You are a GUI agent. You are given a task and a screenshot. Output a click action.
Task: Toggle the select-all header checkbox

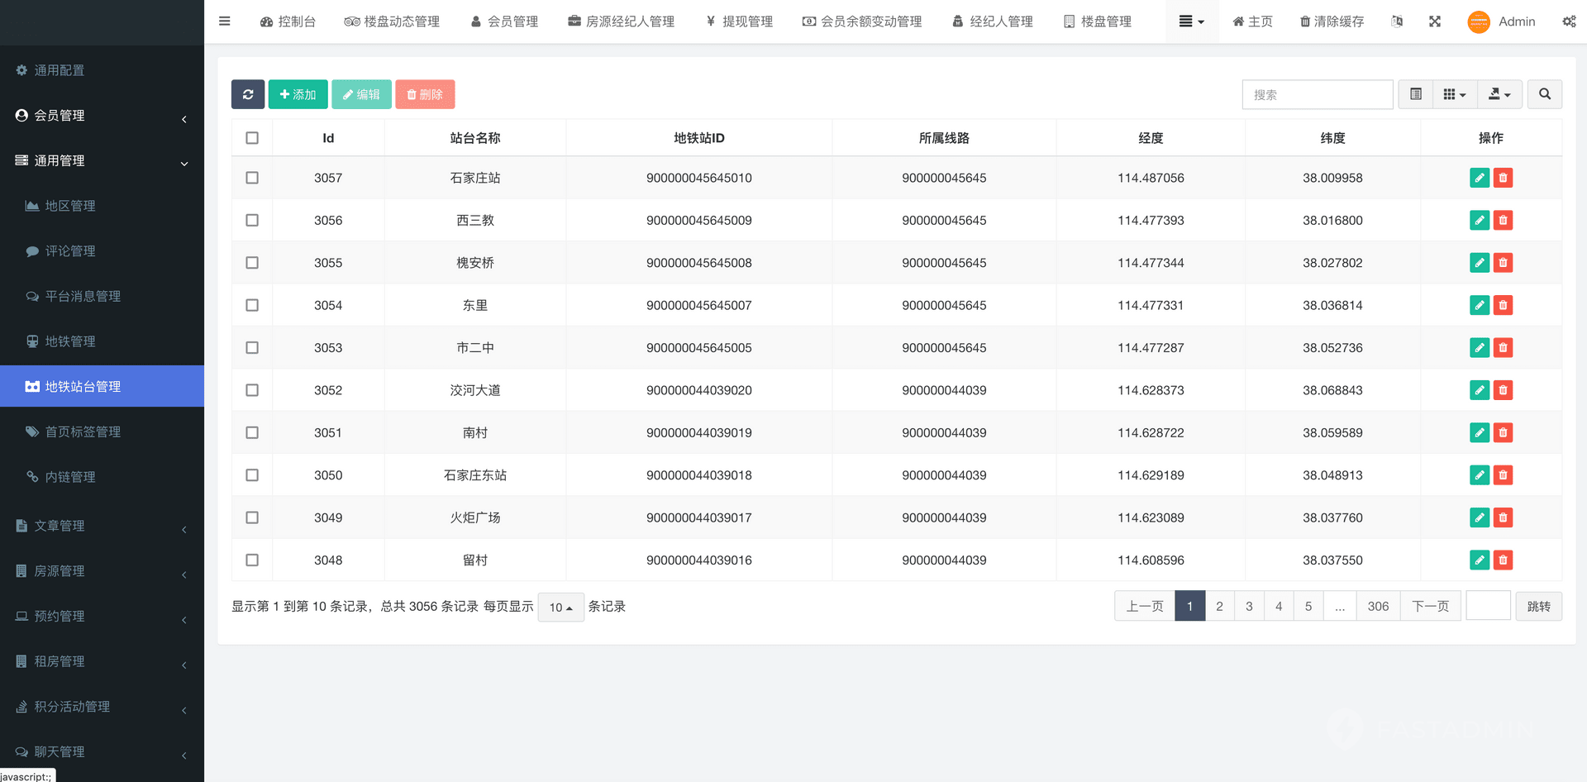click(x=252, y=138)
